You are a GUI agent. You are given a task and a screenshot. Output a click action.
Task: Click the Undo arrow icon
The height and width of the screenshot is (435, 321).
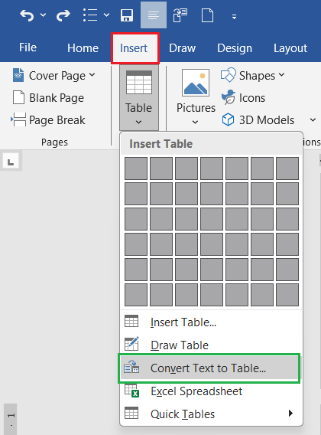[27, 15]
